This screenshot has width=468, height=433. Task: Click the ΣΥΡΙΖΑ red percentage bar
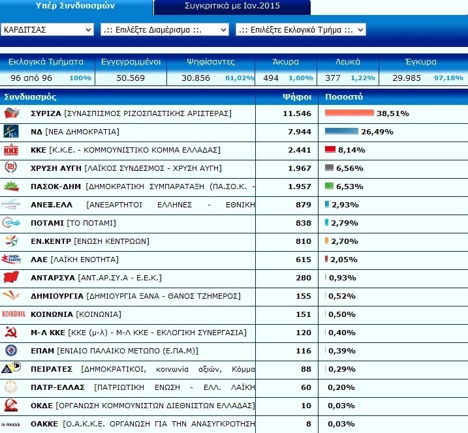point(349,113)
